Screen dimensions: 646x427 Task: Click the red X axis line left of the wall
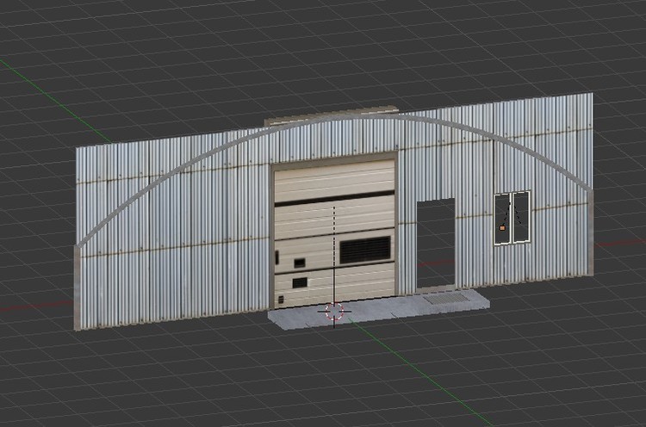point(34,304)
